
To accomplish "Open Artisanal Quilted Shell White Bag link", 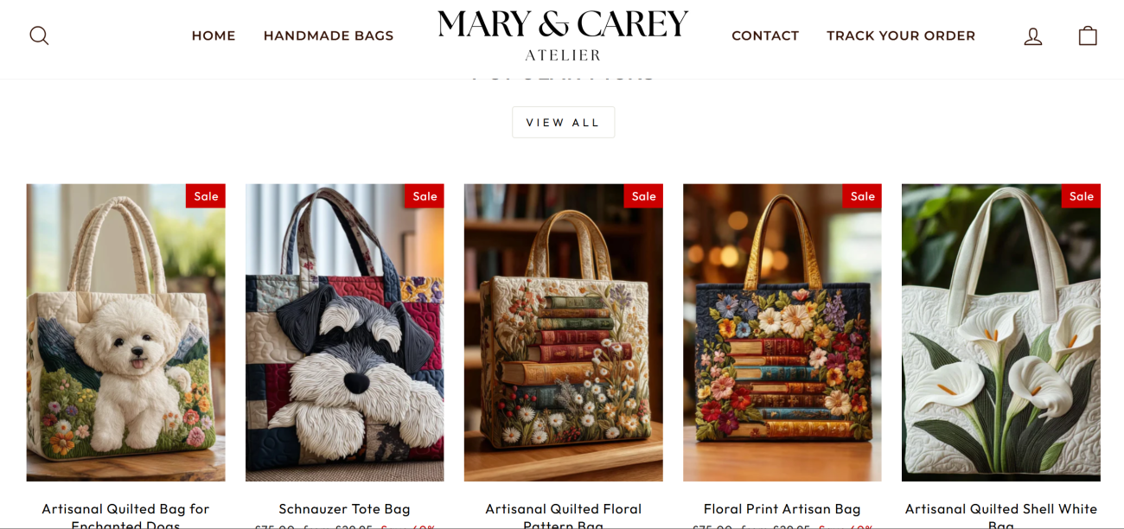I will coord(1001,515).
